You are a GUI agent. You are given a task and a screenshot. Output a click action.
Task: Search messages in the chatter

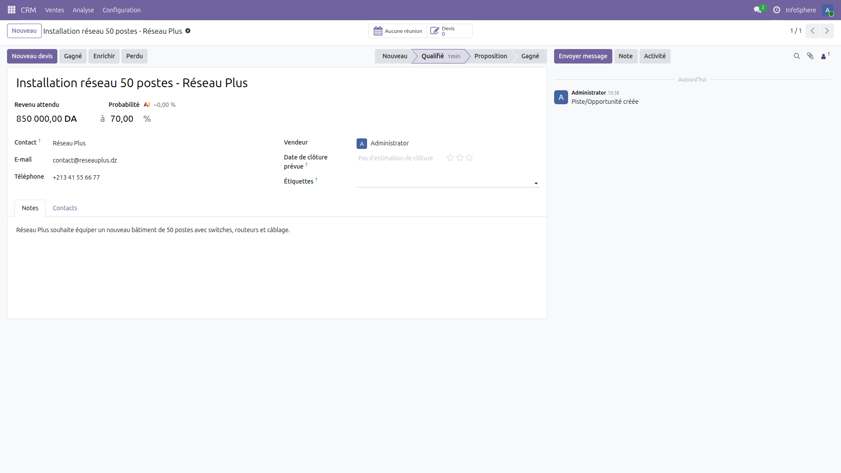[x=797, y=56]
